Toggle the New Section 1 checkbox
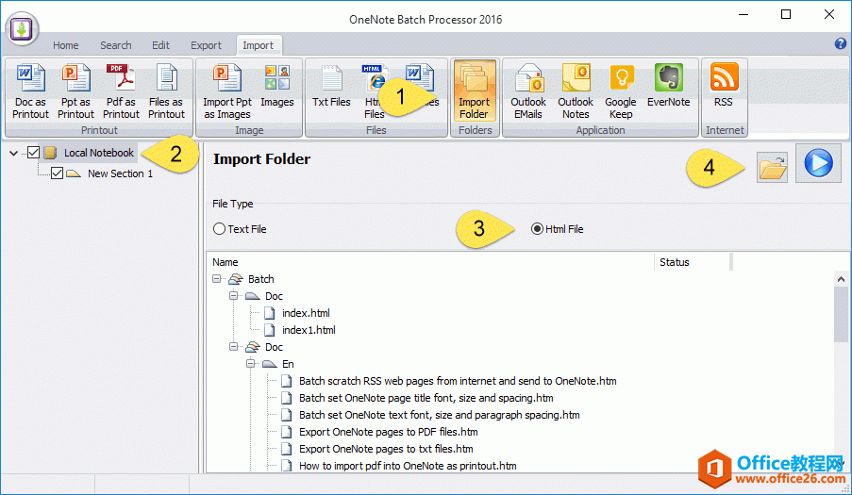This screenshot has width=852, height=495. click(57, 173)
